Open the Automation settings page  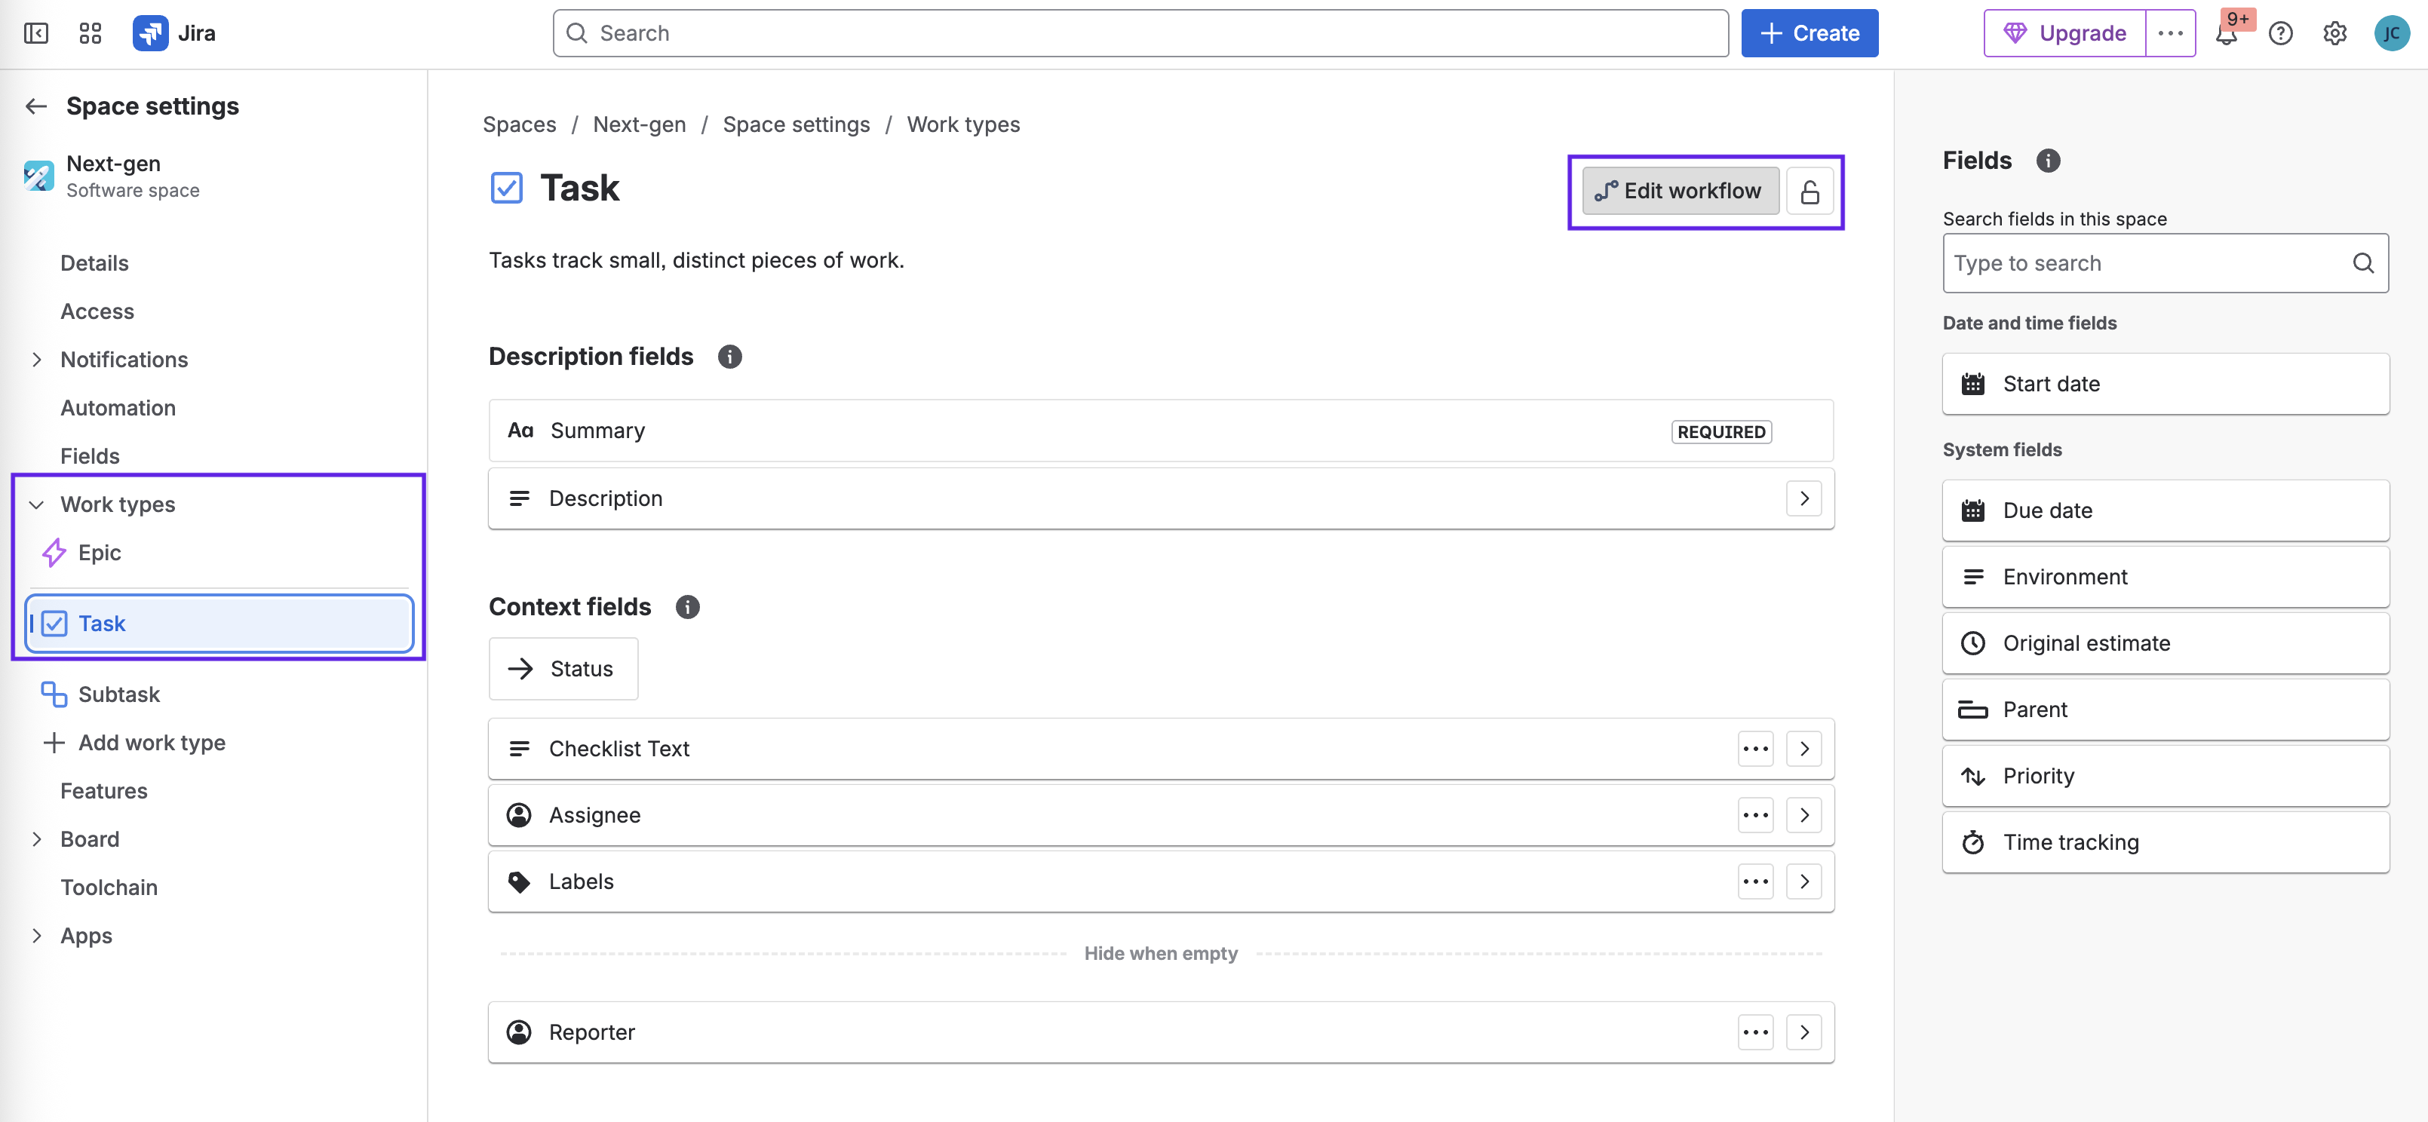[118, 408]
